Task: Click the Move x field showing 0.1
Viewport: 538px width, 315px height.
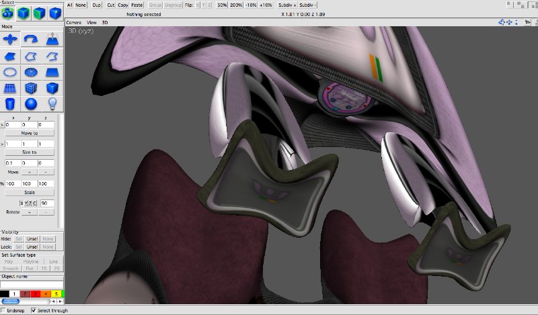Action: click(13, 163)
